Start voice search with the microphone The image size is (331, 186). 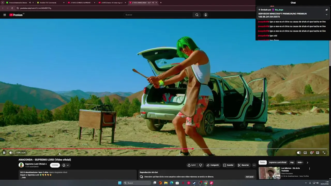pos(206,15)
